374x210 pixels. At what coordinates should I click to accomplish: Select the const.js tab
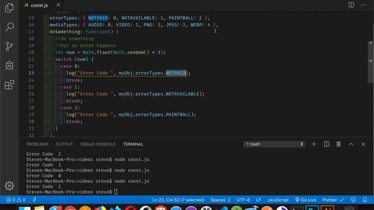pos(39,5)
